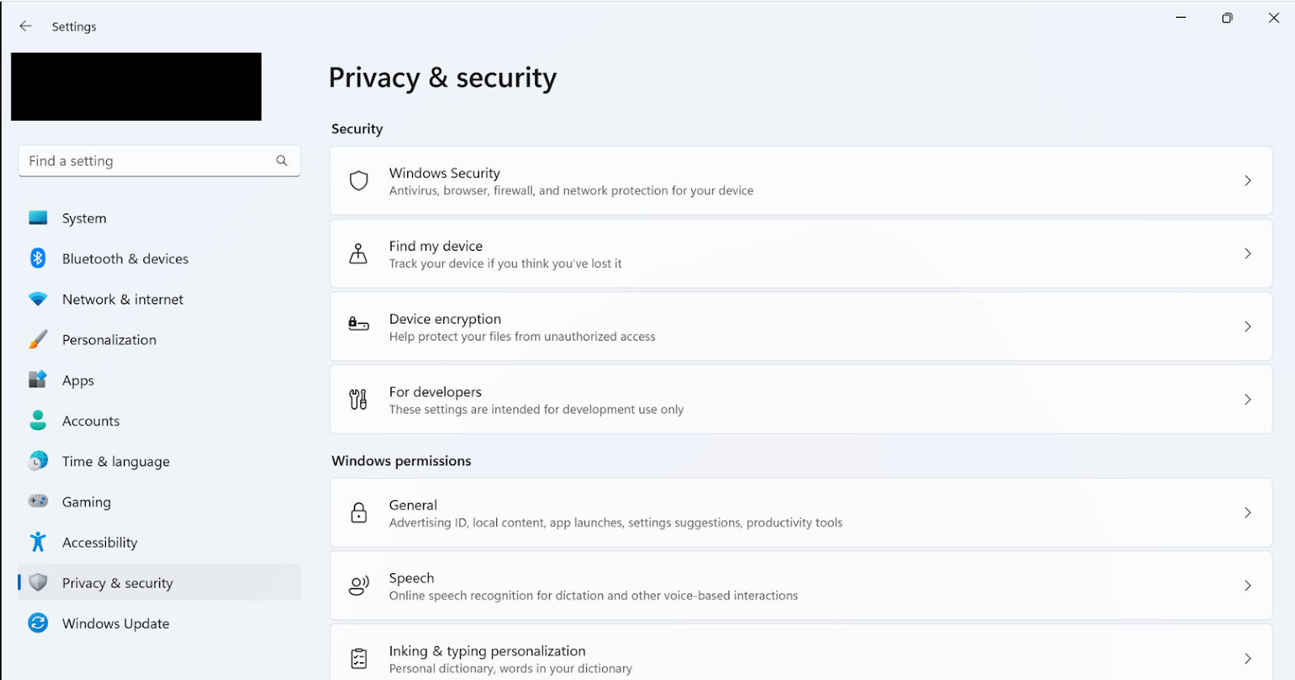Click the Inking & typing clipboard icon

[359, 658]
